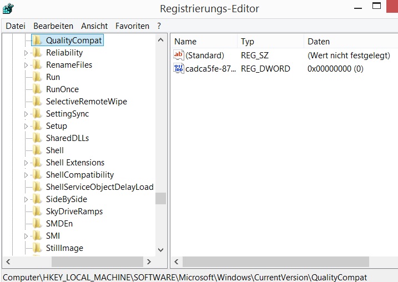Click the RenameFiles folder icon

38,65
